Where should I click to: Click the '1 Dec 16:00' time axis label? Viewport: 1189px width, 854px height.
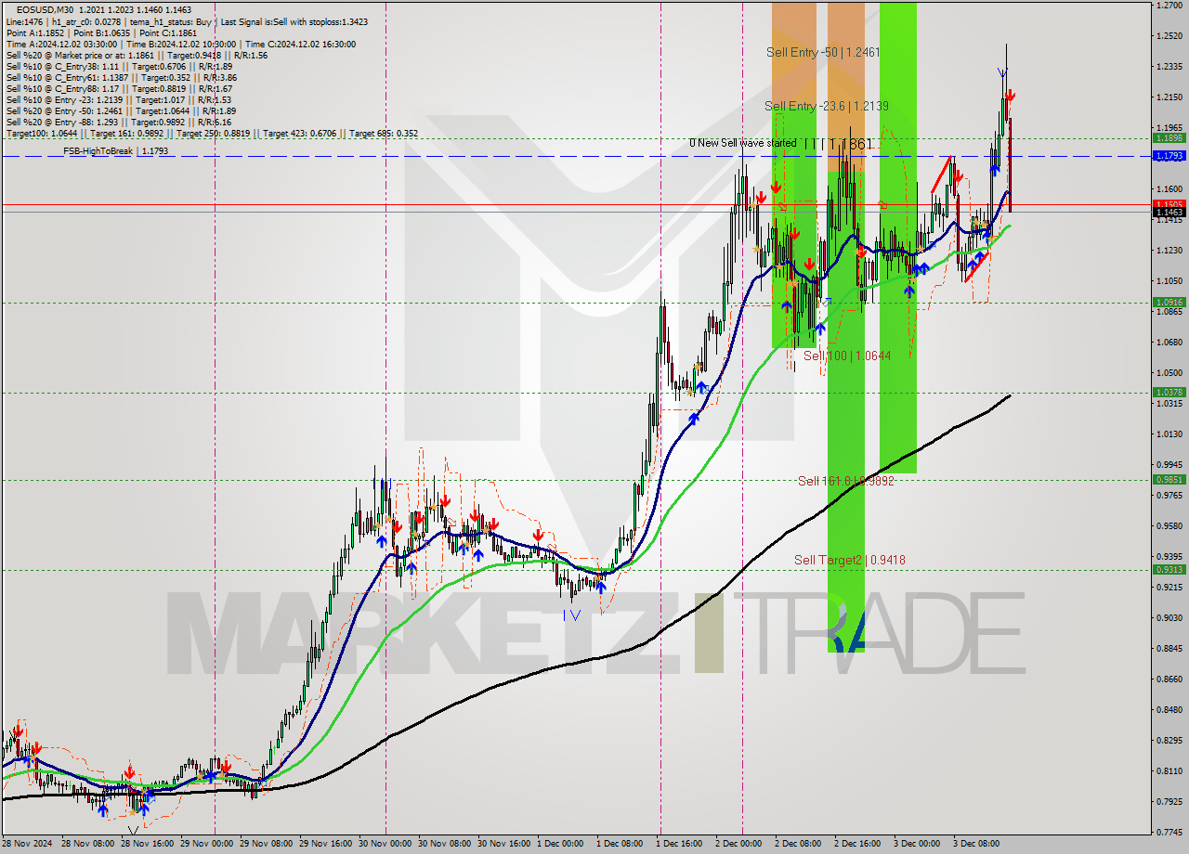pos(681,844)
